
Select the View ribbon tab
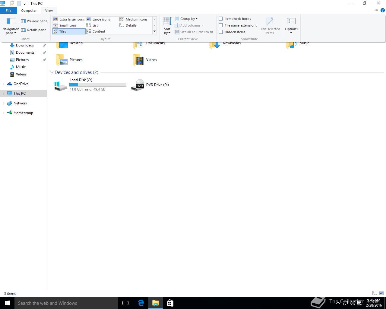49,11
